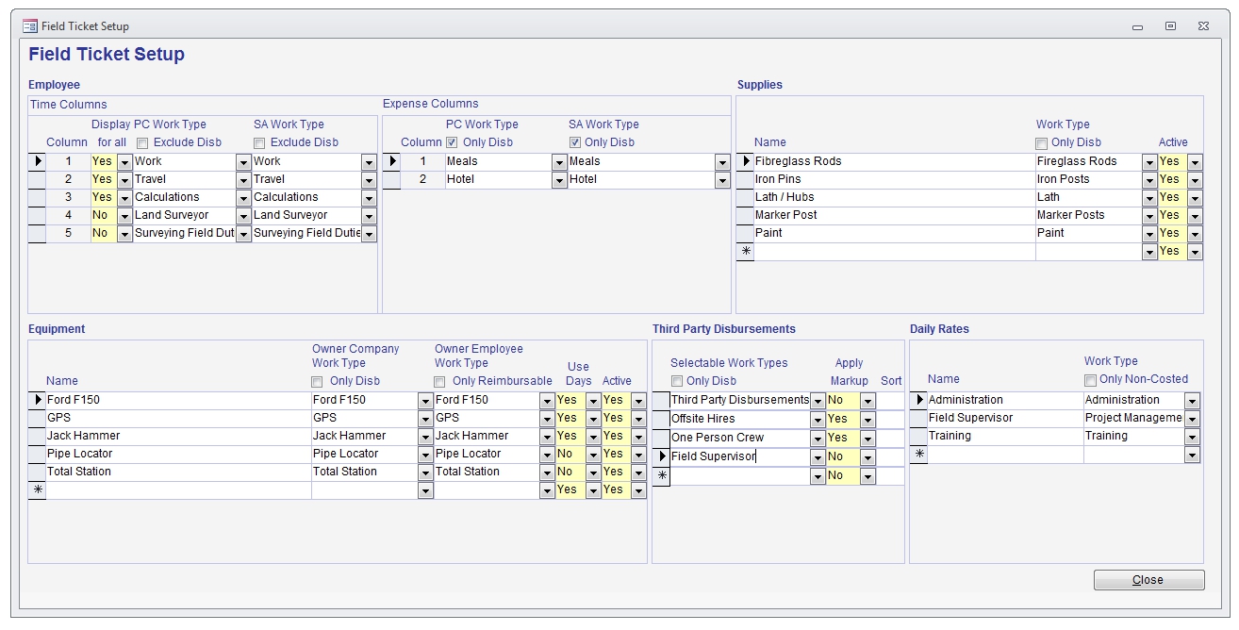1239x630 pixels.
Task: Select row marker for Fibreglass Rods
Action: 745,161
